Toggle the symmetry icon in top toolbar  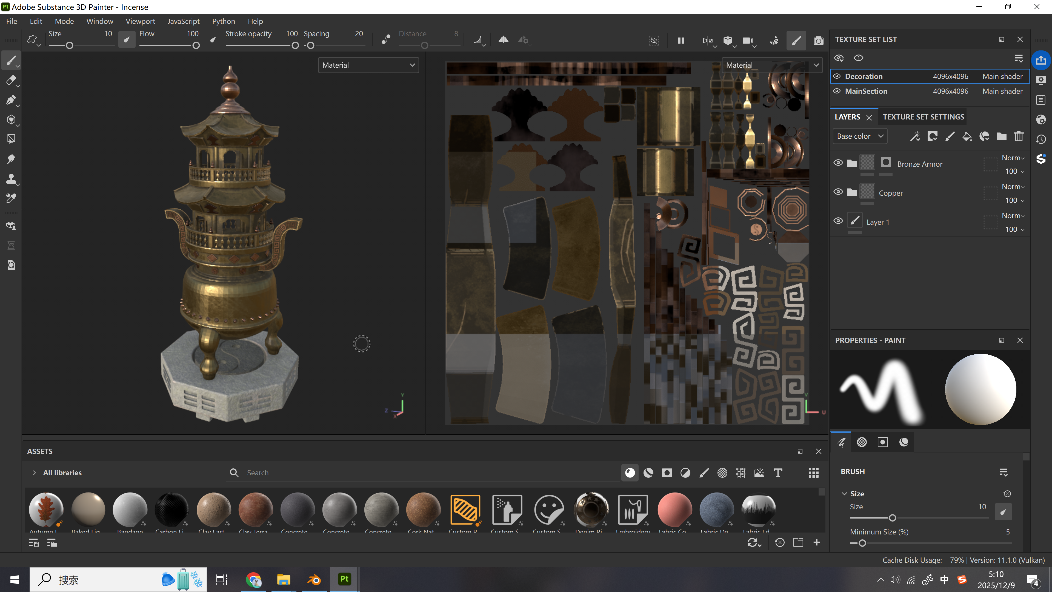[x=503, y=40]
